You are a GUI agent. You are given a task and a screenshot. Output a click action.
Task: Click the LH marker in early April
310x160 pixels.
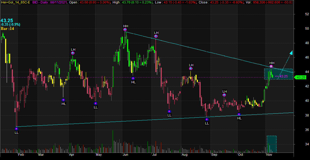coord(73,53)
